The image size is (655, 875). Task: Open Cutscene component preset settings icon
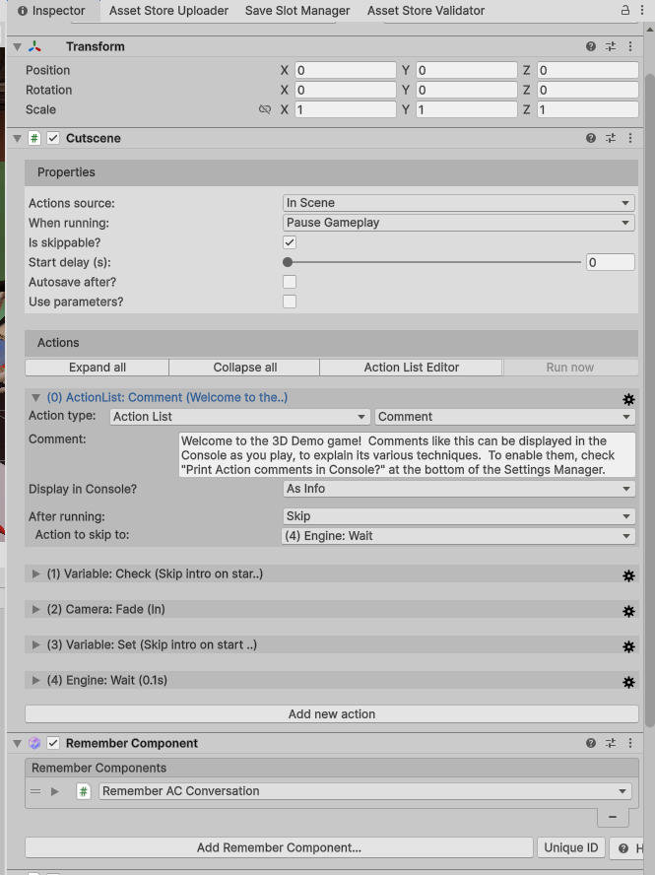611,138
